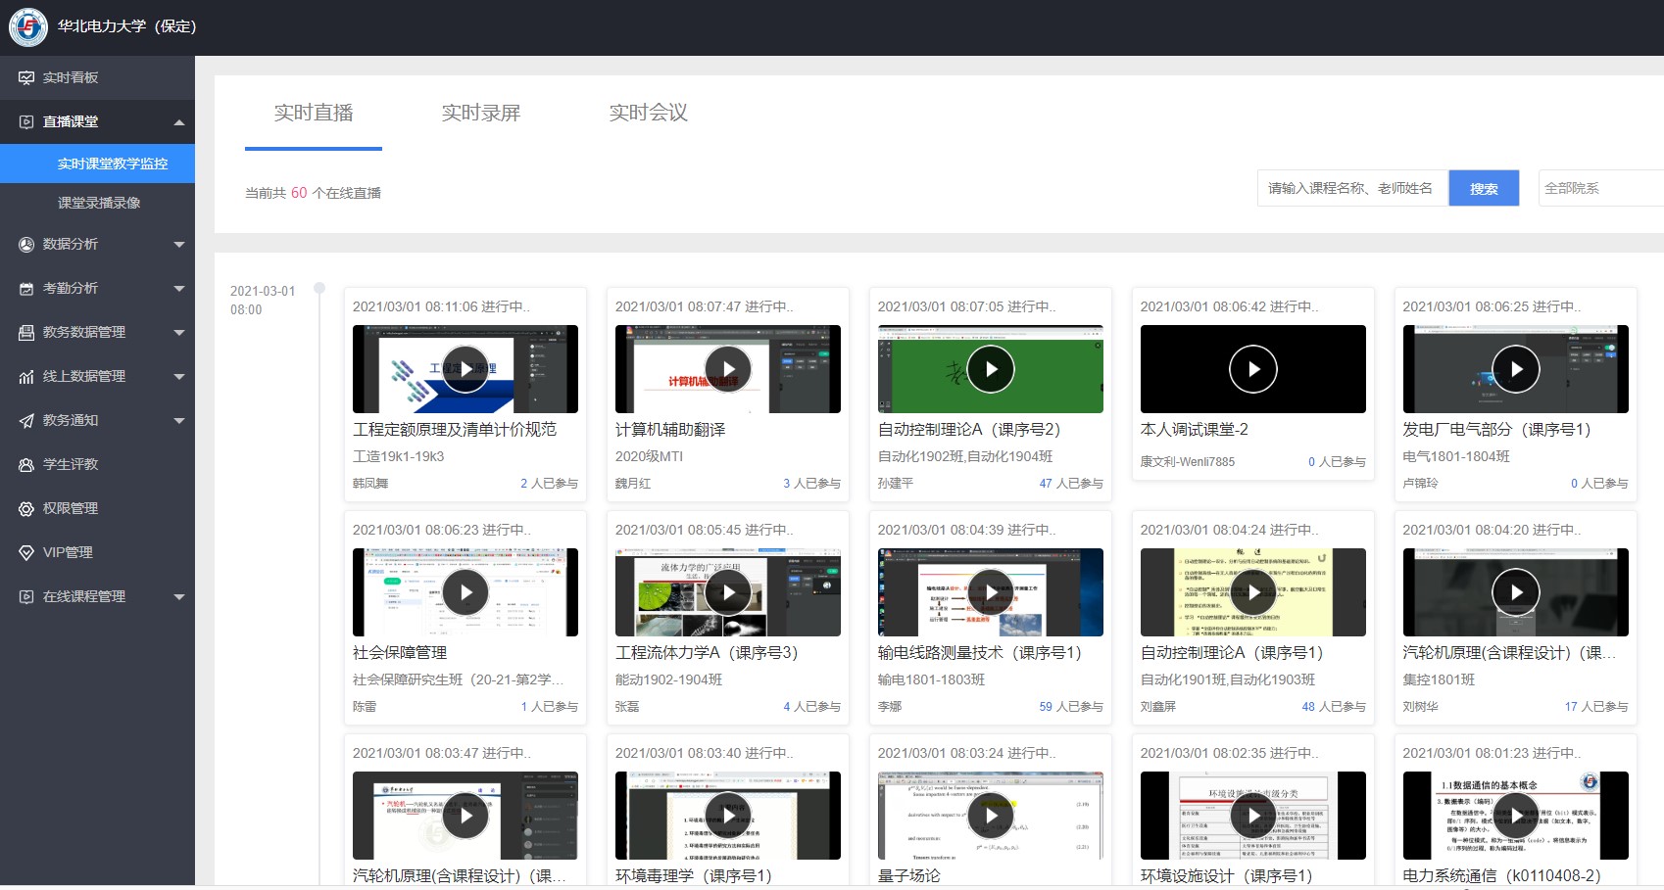Click the 教务数据管理 icon
This screenshot has height=890, width=1664.
(26, 333)
